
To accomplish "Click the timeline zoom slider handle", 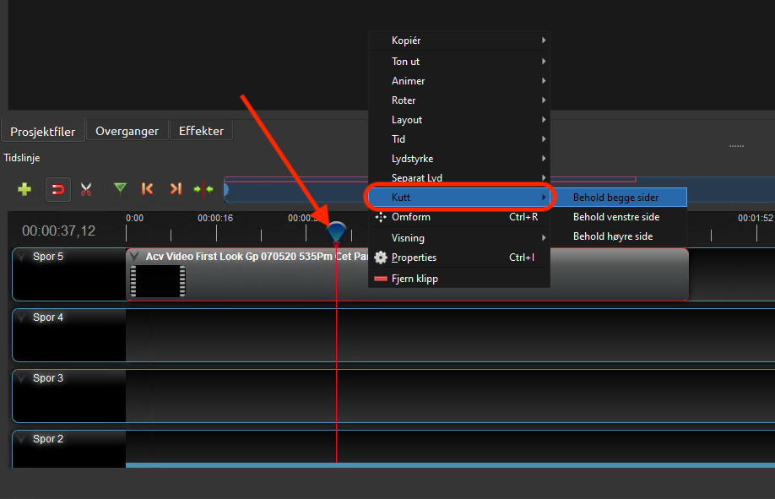I will pos(225,190).
